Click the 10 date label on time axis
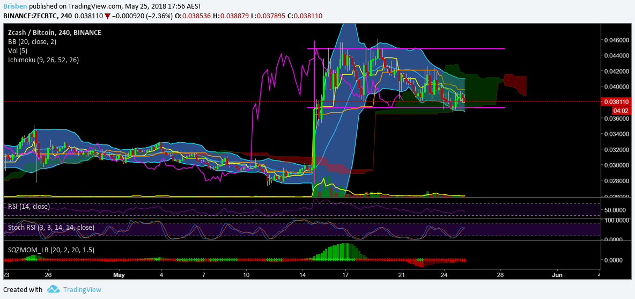The width and height of the screenshot is (635, 299). tap(246, 275)
